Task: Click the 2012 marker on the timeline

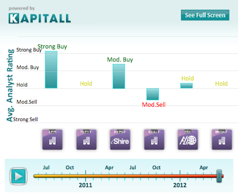Action: [x=180, y=185]
